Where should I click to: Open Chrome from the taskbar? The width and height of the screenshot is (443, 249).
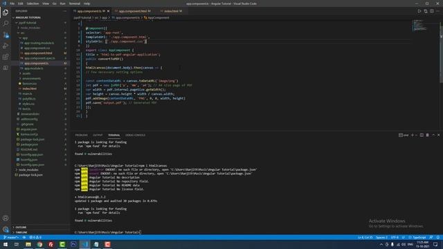click(x=39, y=244)
